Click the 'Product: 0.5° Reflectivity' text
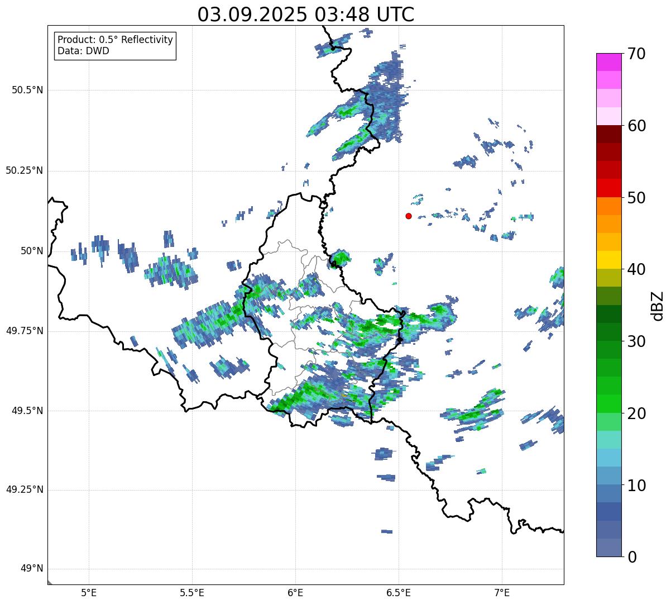The width and height of the screenshot is (671, 604). click(x=115, y=40)
